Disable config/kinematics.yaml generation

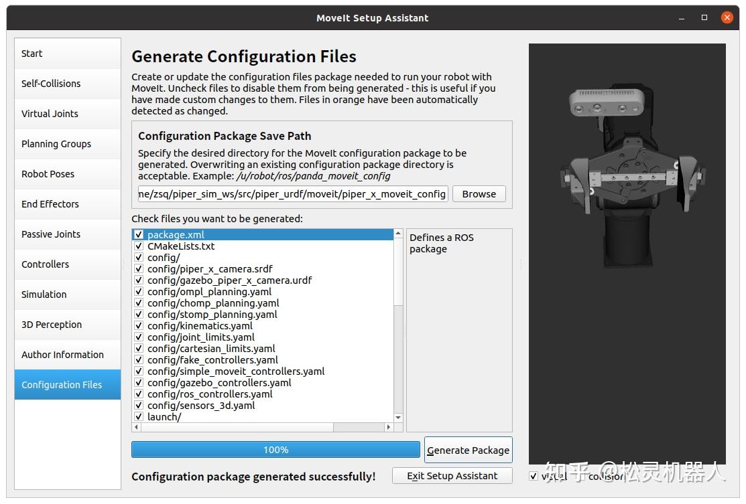pos(139,326)
